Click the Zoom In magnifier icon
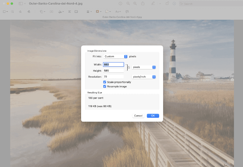243x167 pixels. click(x=135, y=4)
